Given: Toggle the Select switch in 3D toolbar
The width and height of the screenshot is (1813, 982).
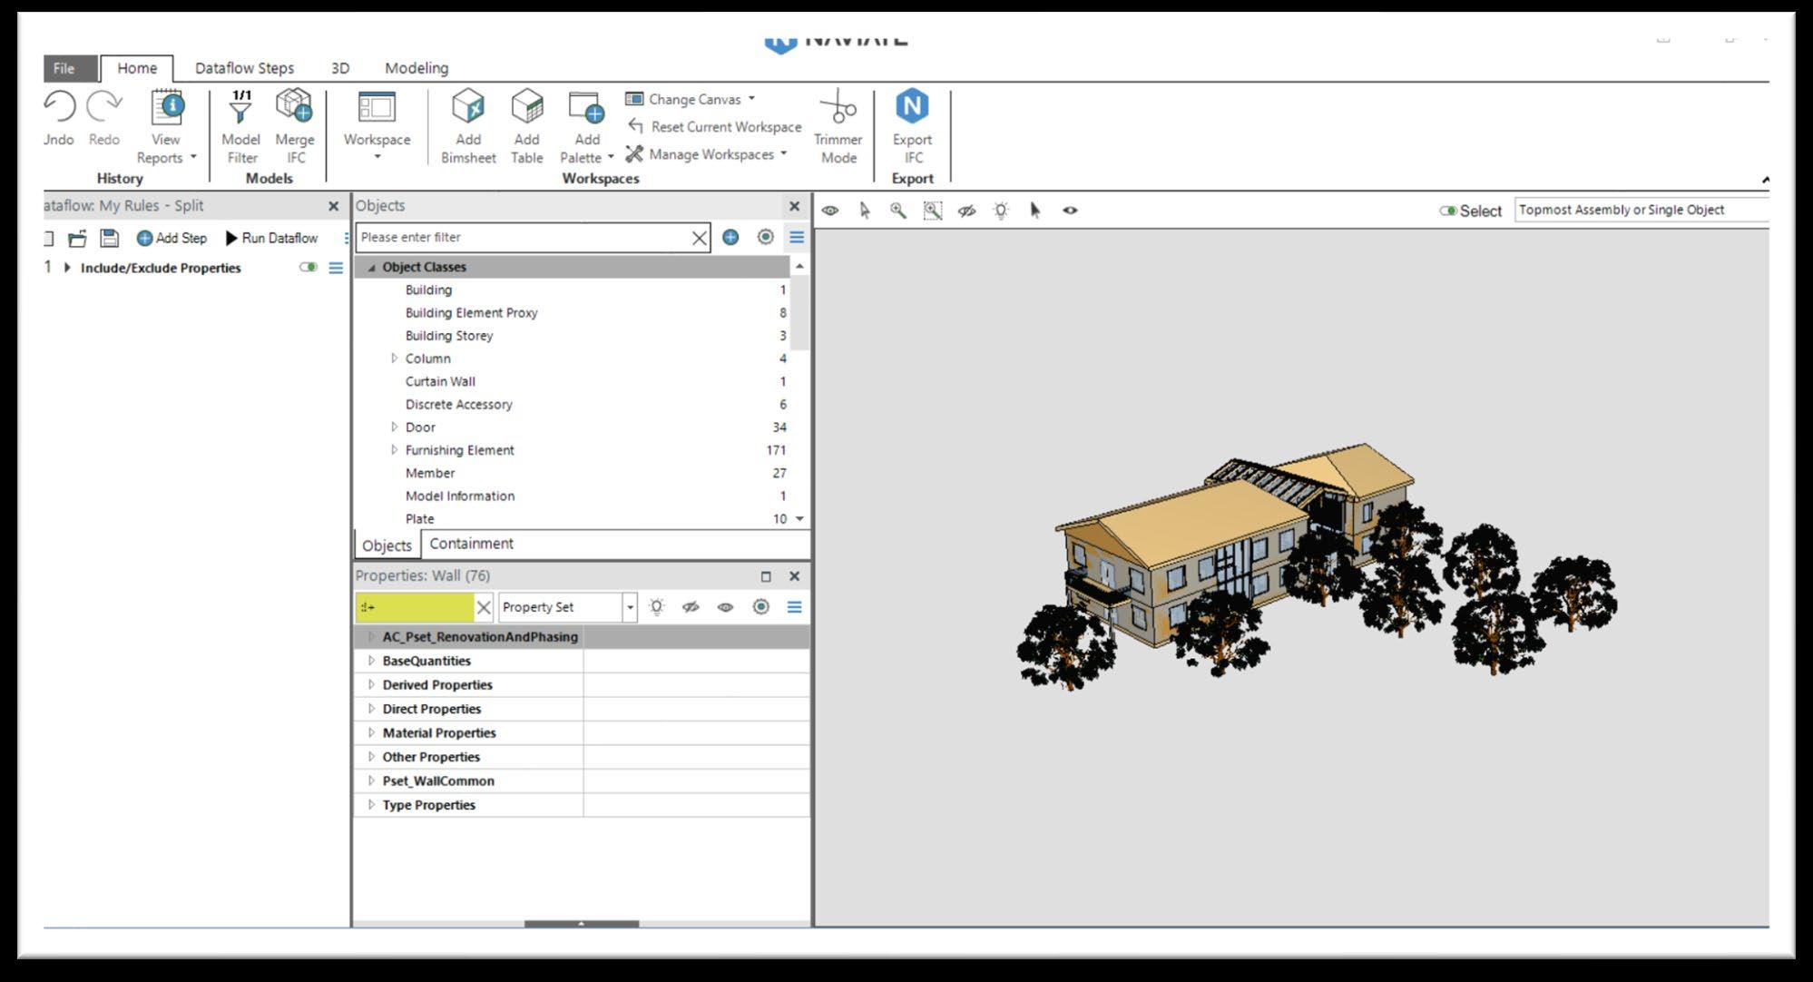Looking at the screenshot, I should point(1448,211).
